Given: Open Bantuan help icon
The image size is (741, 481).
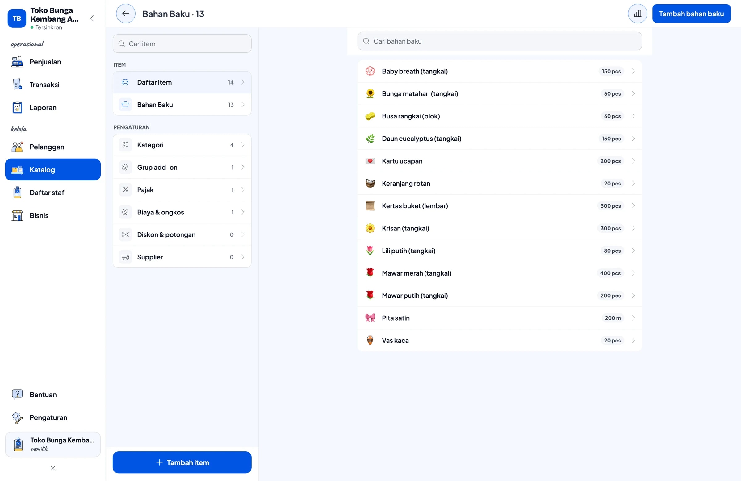Looking at the screenshot, I should coord(17,395).
